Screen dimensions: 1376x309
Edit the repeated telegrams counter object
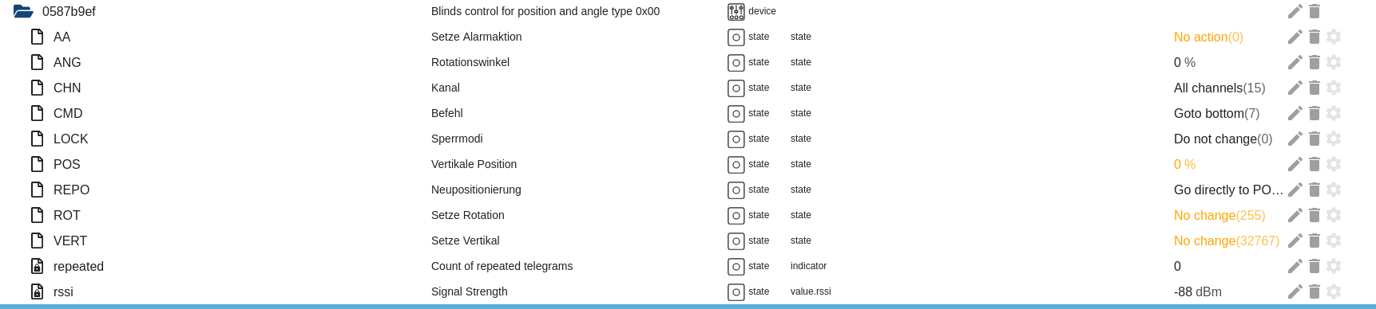(1295, 266)
